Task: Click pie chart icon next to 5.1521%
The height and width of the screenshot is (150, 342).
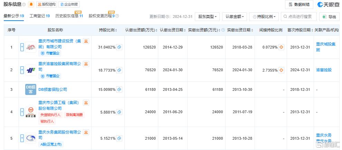Action: tap(119, 138)
